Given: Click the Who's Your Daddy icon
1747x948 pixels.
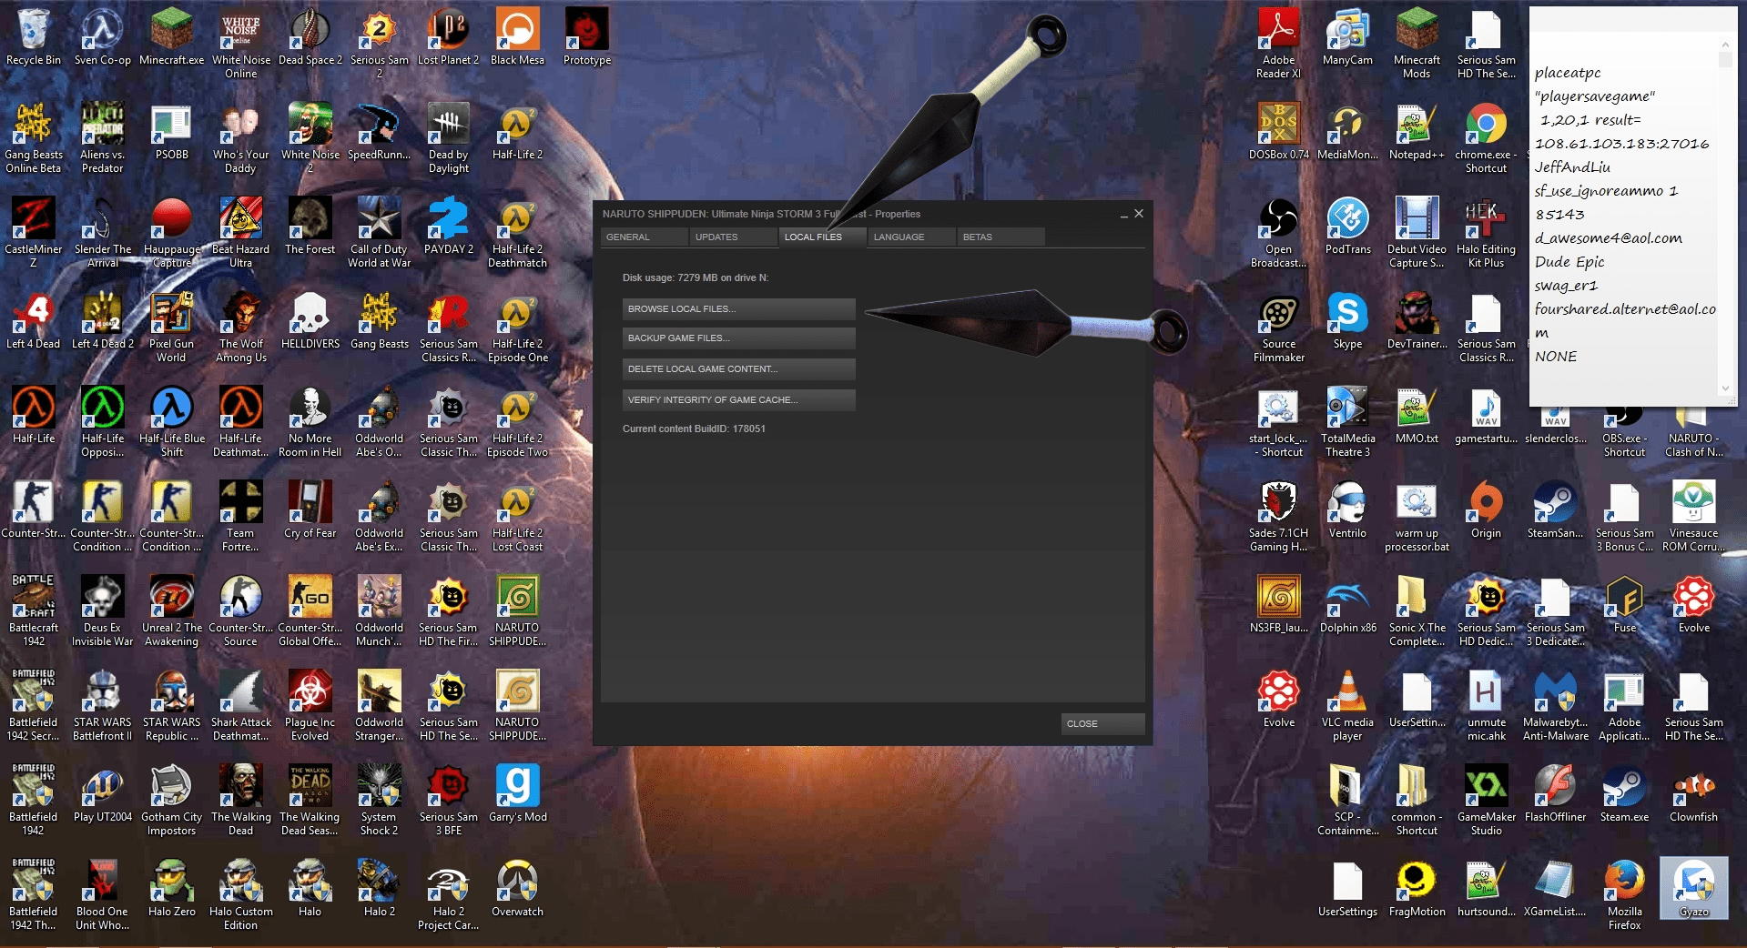Looking at the screenshot, I should [241, 137].
